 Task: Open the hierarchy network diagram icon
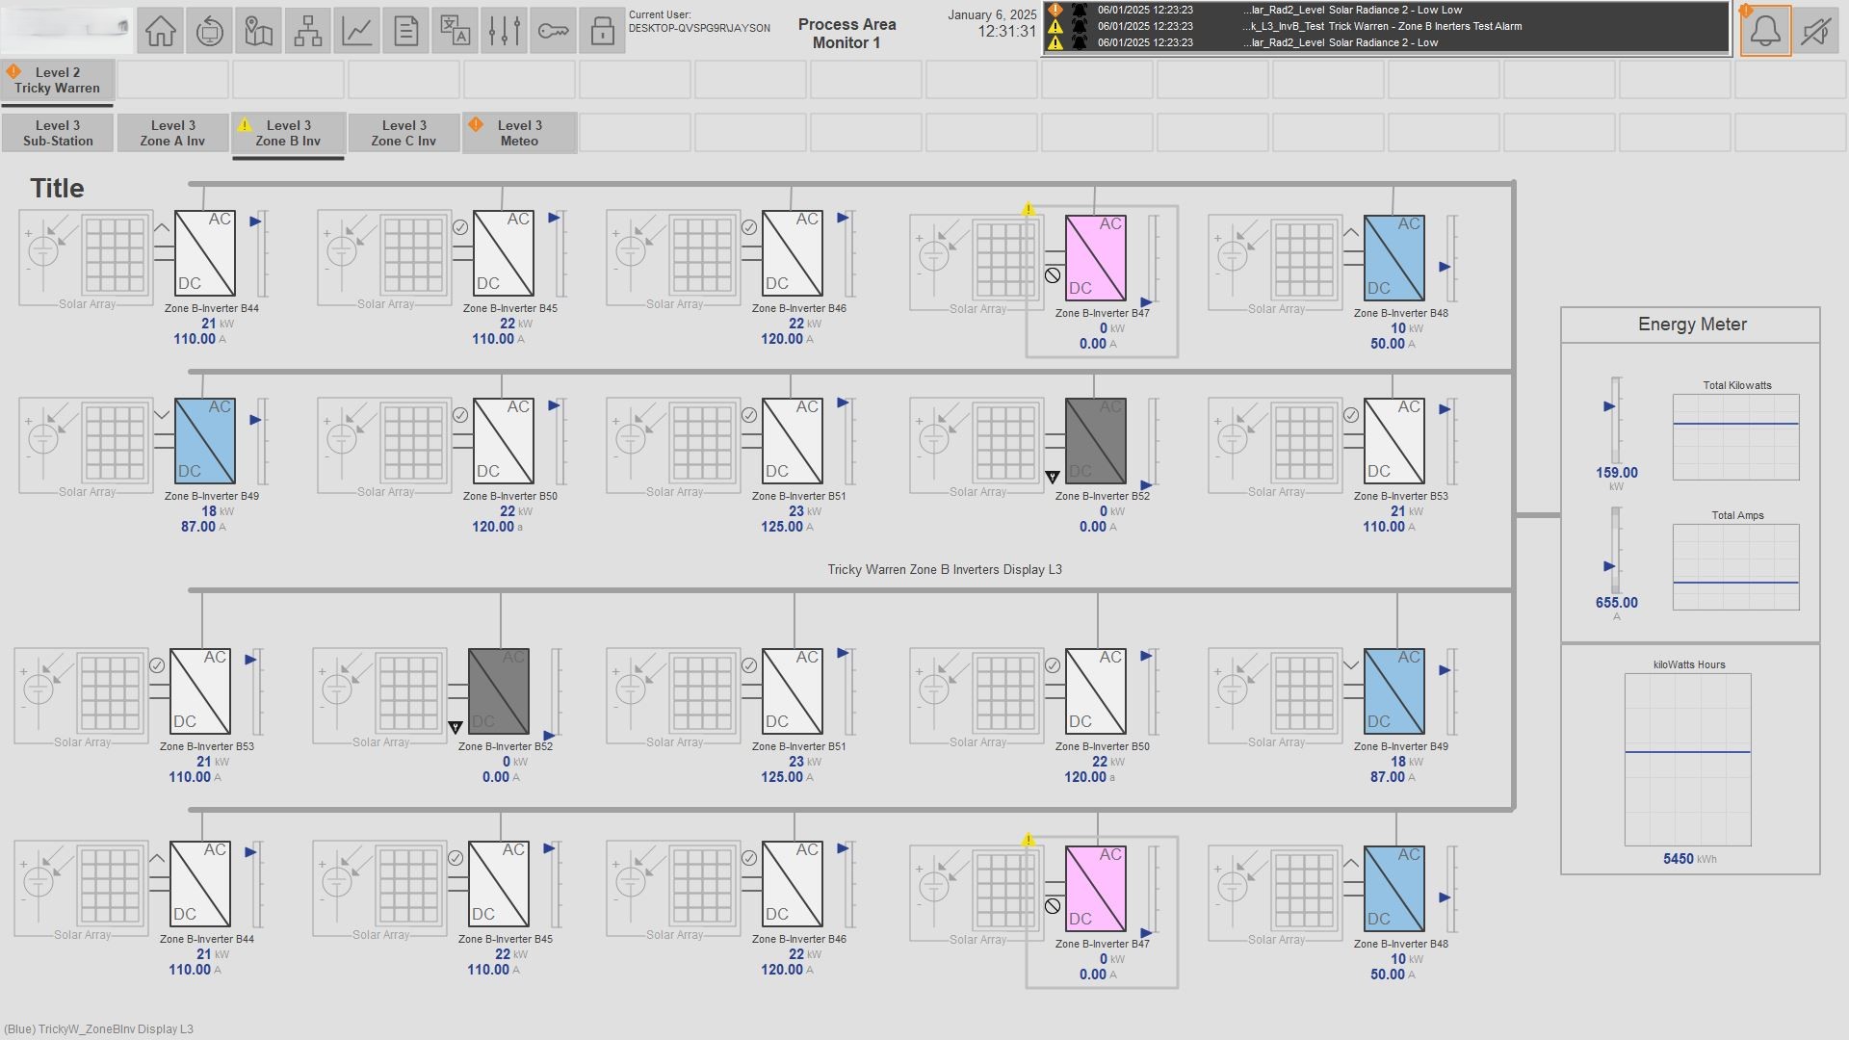tap(308, 31)
